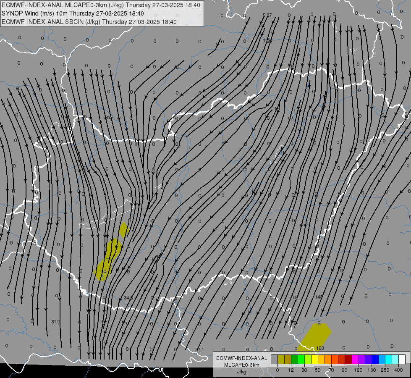
Task: Click the amber legend swatch
Action: click(x=322, y=359)
